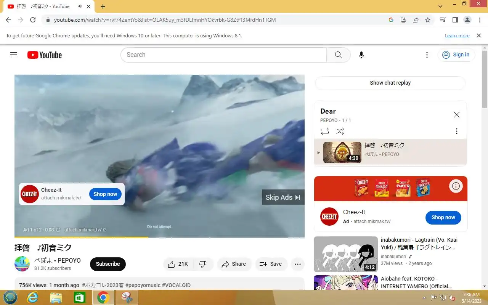
Task: Open #pepoyomusic hashtag
Action: pyautogui.click(x=143, y=285)
